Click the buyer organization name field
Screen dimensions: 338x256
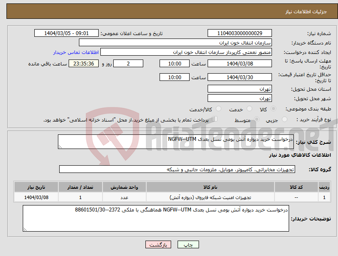click(175, 42)
